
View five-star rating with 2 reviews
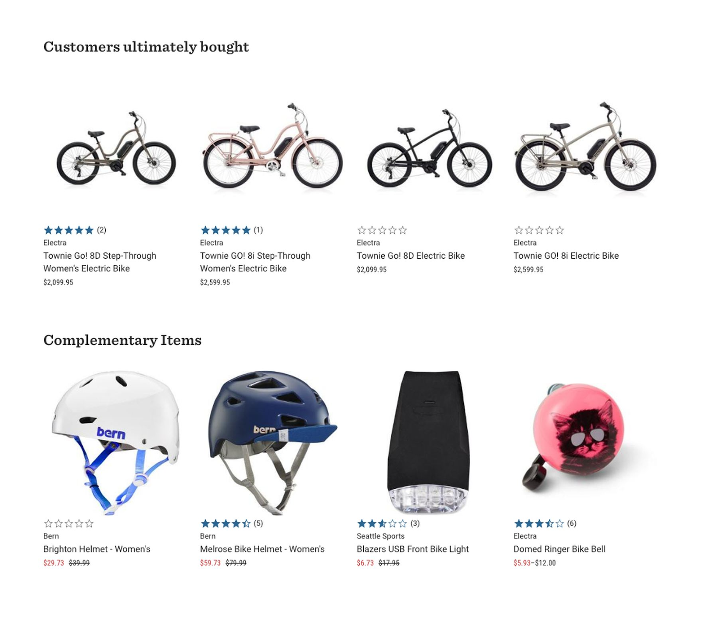coord(75,230)
